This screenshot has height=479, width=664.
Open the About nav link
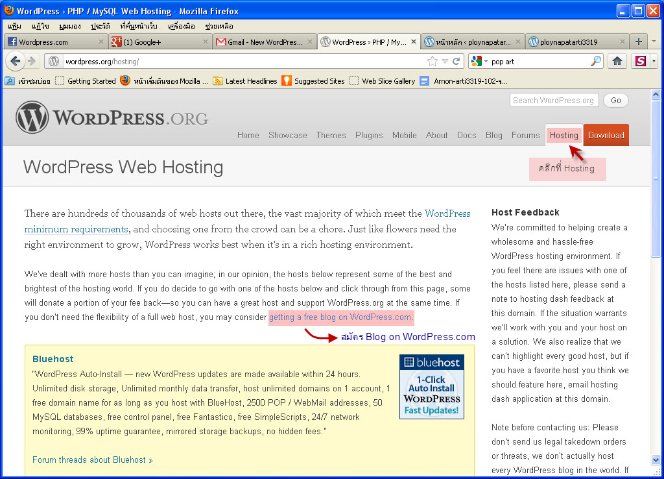436,135
